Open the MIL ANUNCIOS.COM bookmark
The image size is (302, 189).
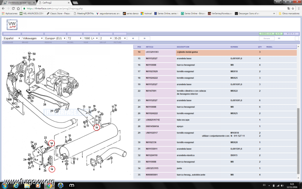pyautogui.click(x=31, y=13)
